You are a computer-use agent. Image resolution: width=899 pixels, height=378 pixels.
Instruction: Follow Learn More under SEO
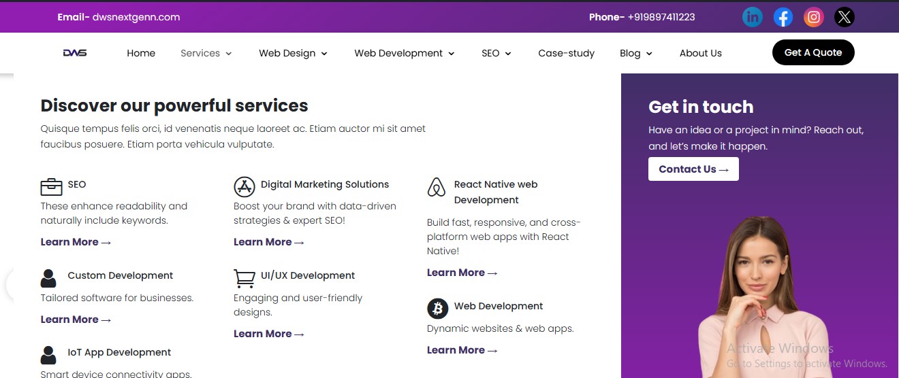pos(76,242)
